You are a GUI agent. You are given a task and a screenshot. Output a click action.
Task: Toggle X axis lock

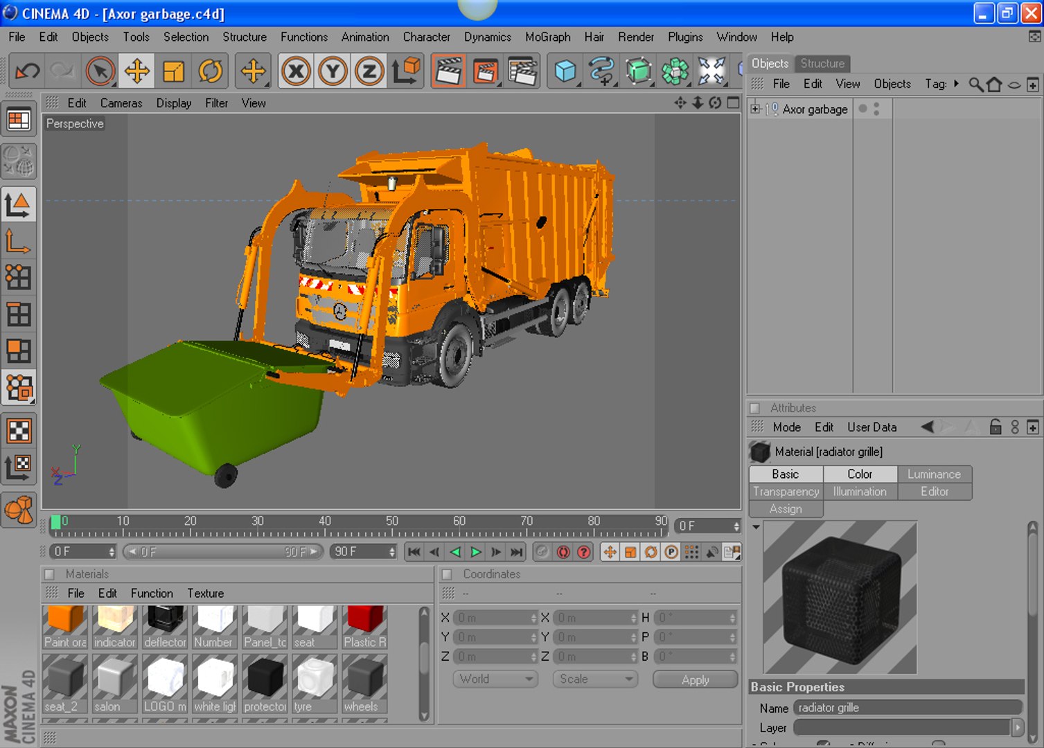297,71
